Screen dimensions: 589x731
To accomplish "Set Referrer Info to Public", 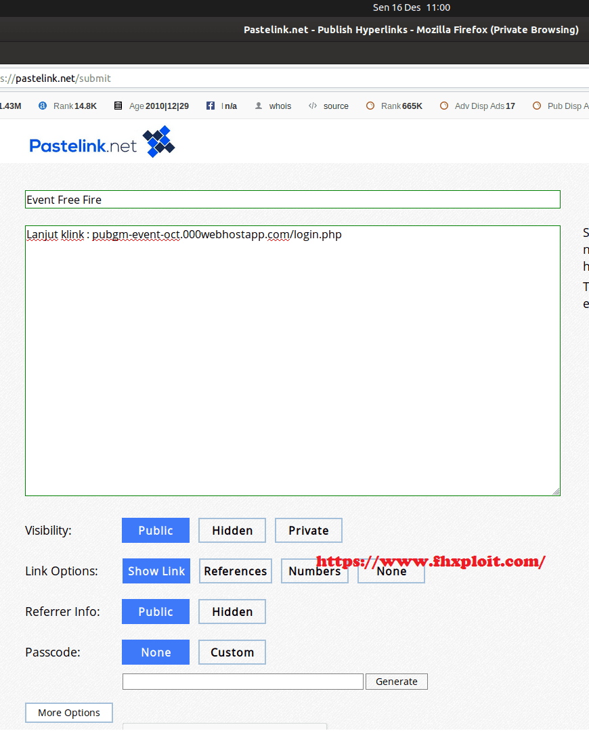I will [156, 612].
